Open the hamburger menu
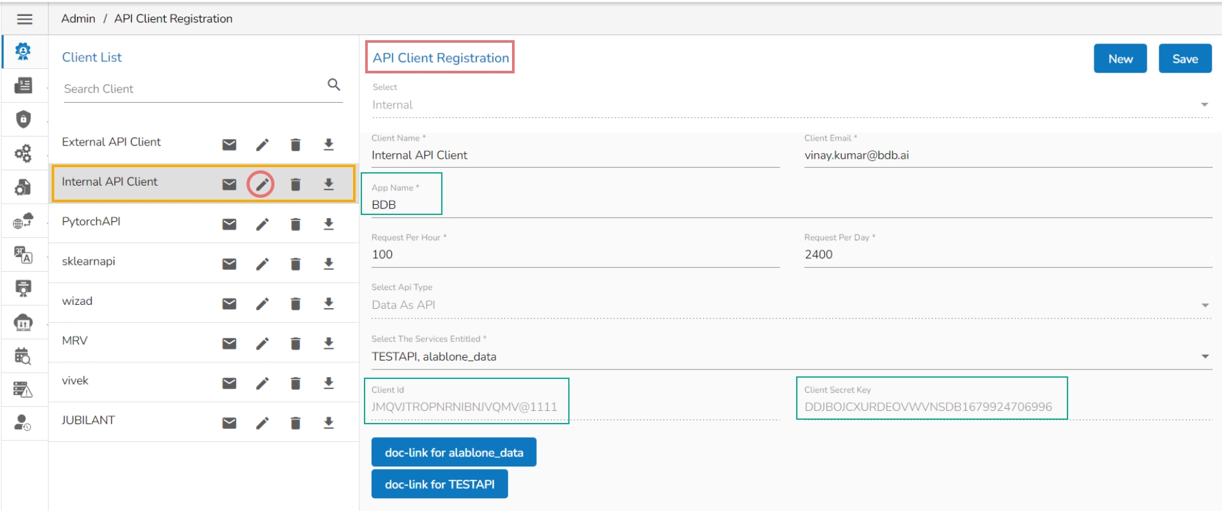Screen dimensions: 1222x511 point(24,19)
